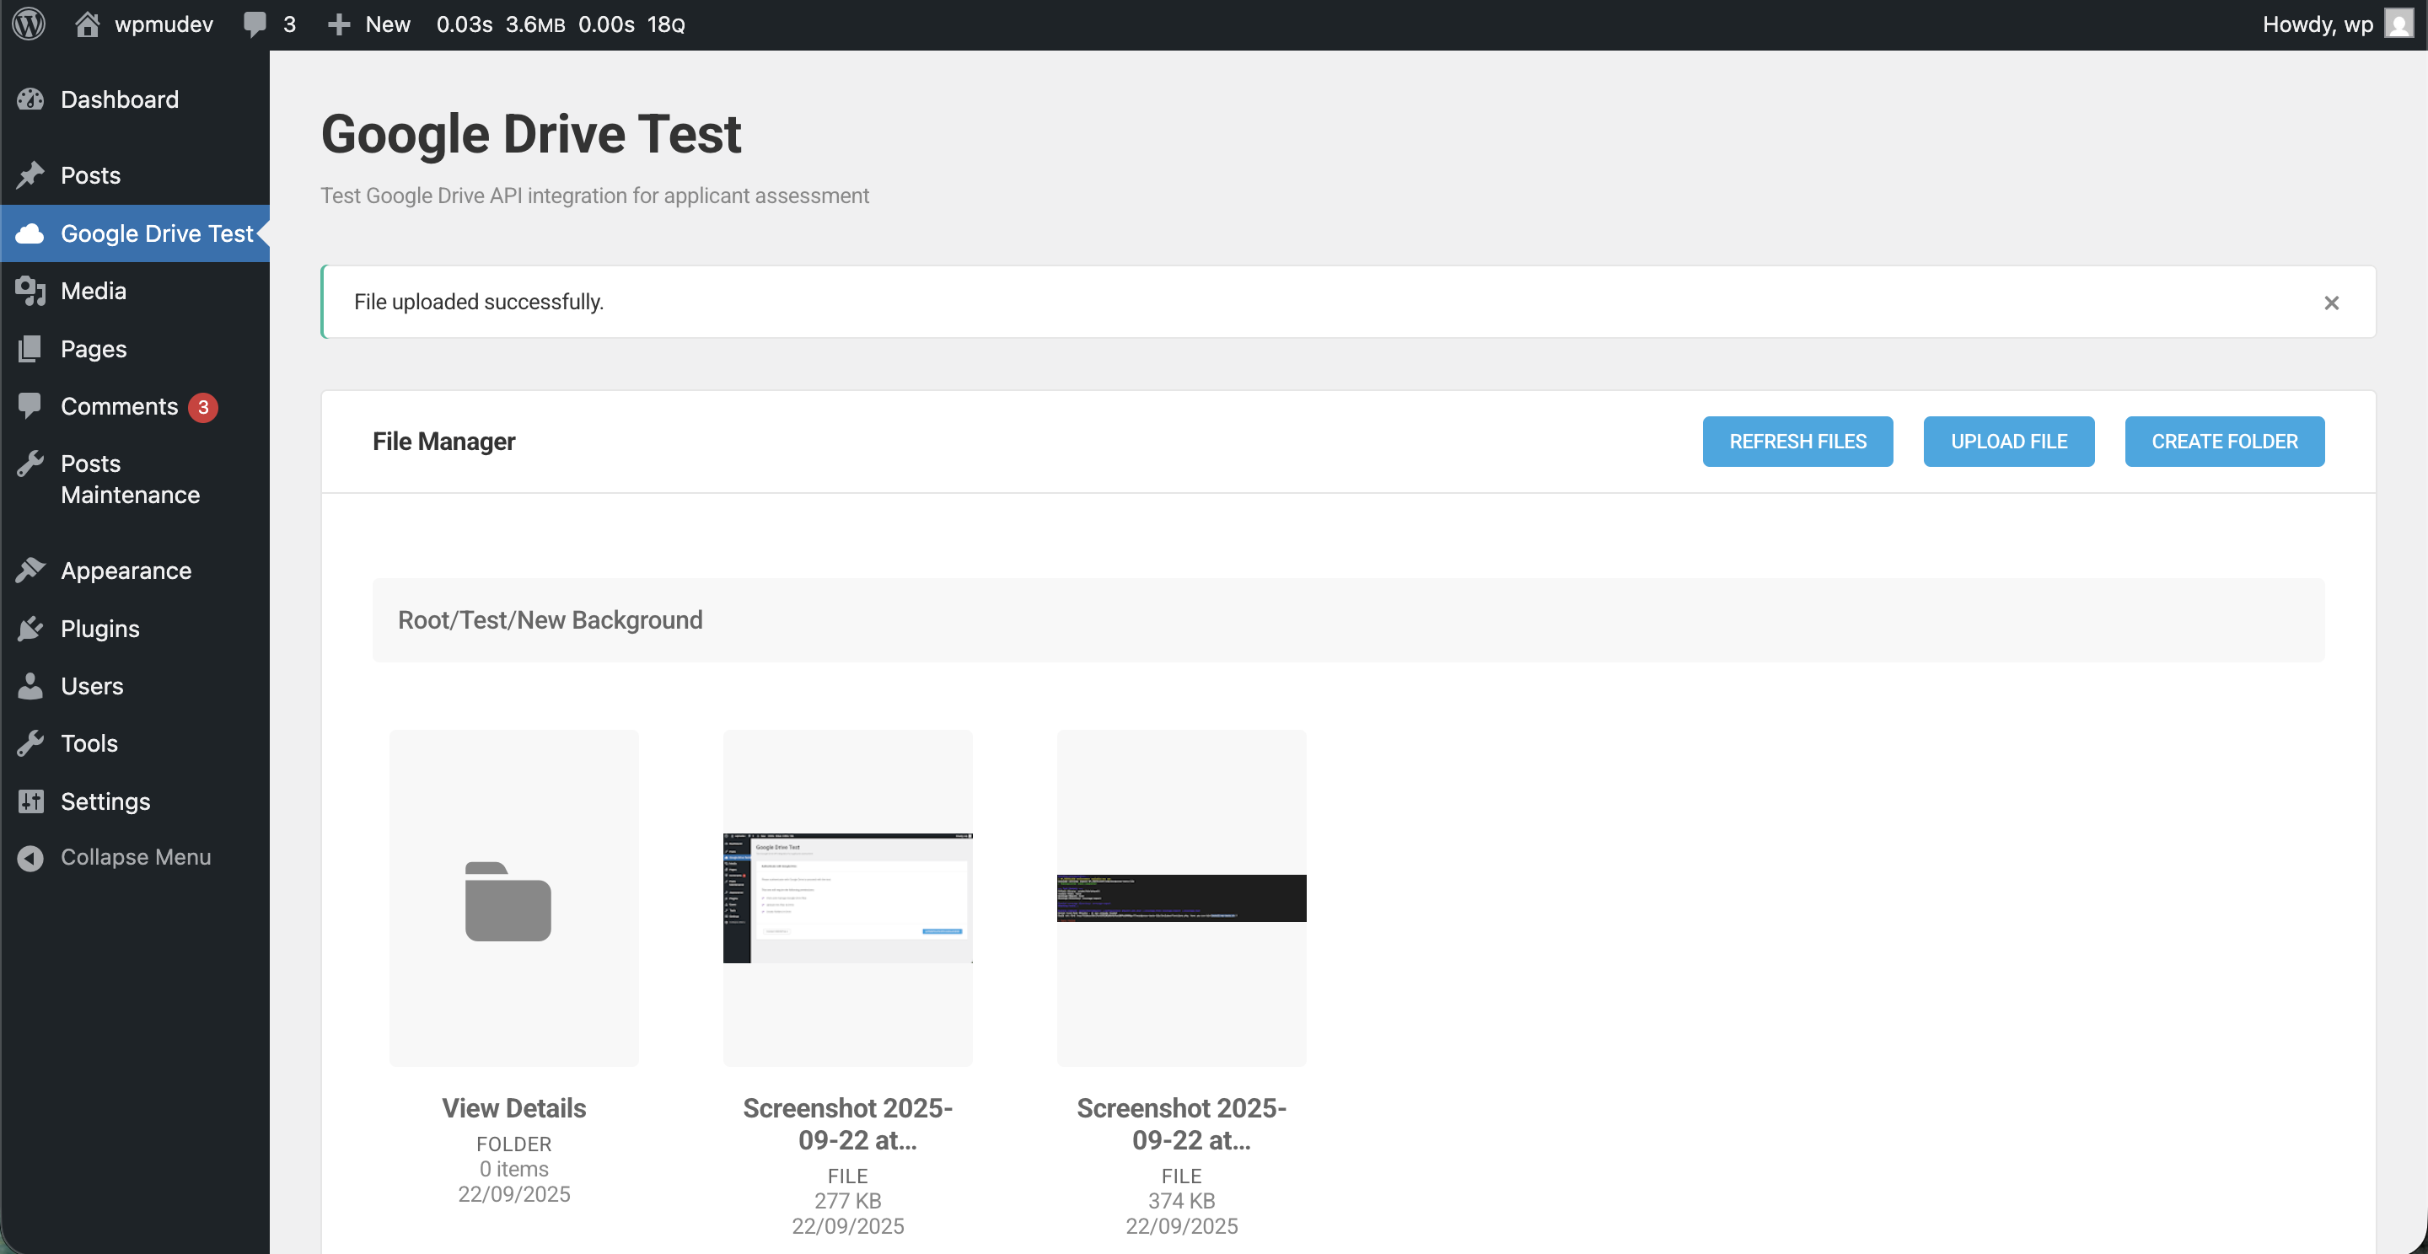Viewport: 2428px width, 1254px height.
Task: Click the View Details folder title
Action: pos(513,1108)
